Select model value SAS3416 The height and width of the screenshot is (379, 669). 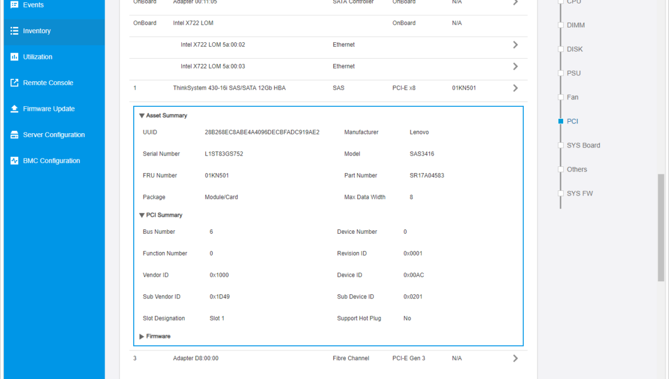422,154
